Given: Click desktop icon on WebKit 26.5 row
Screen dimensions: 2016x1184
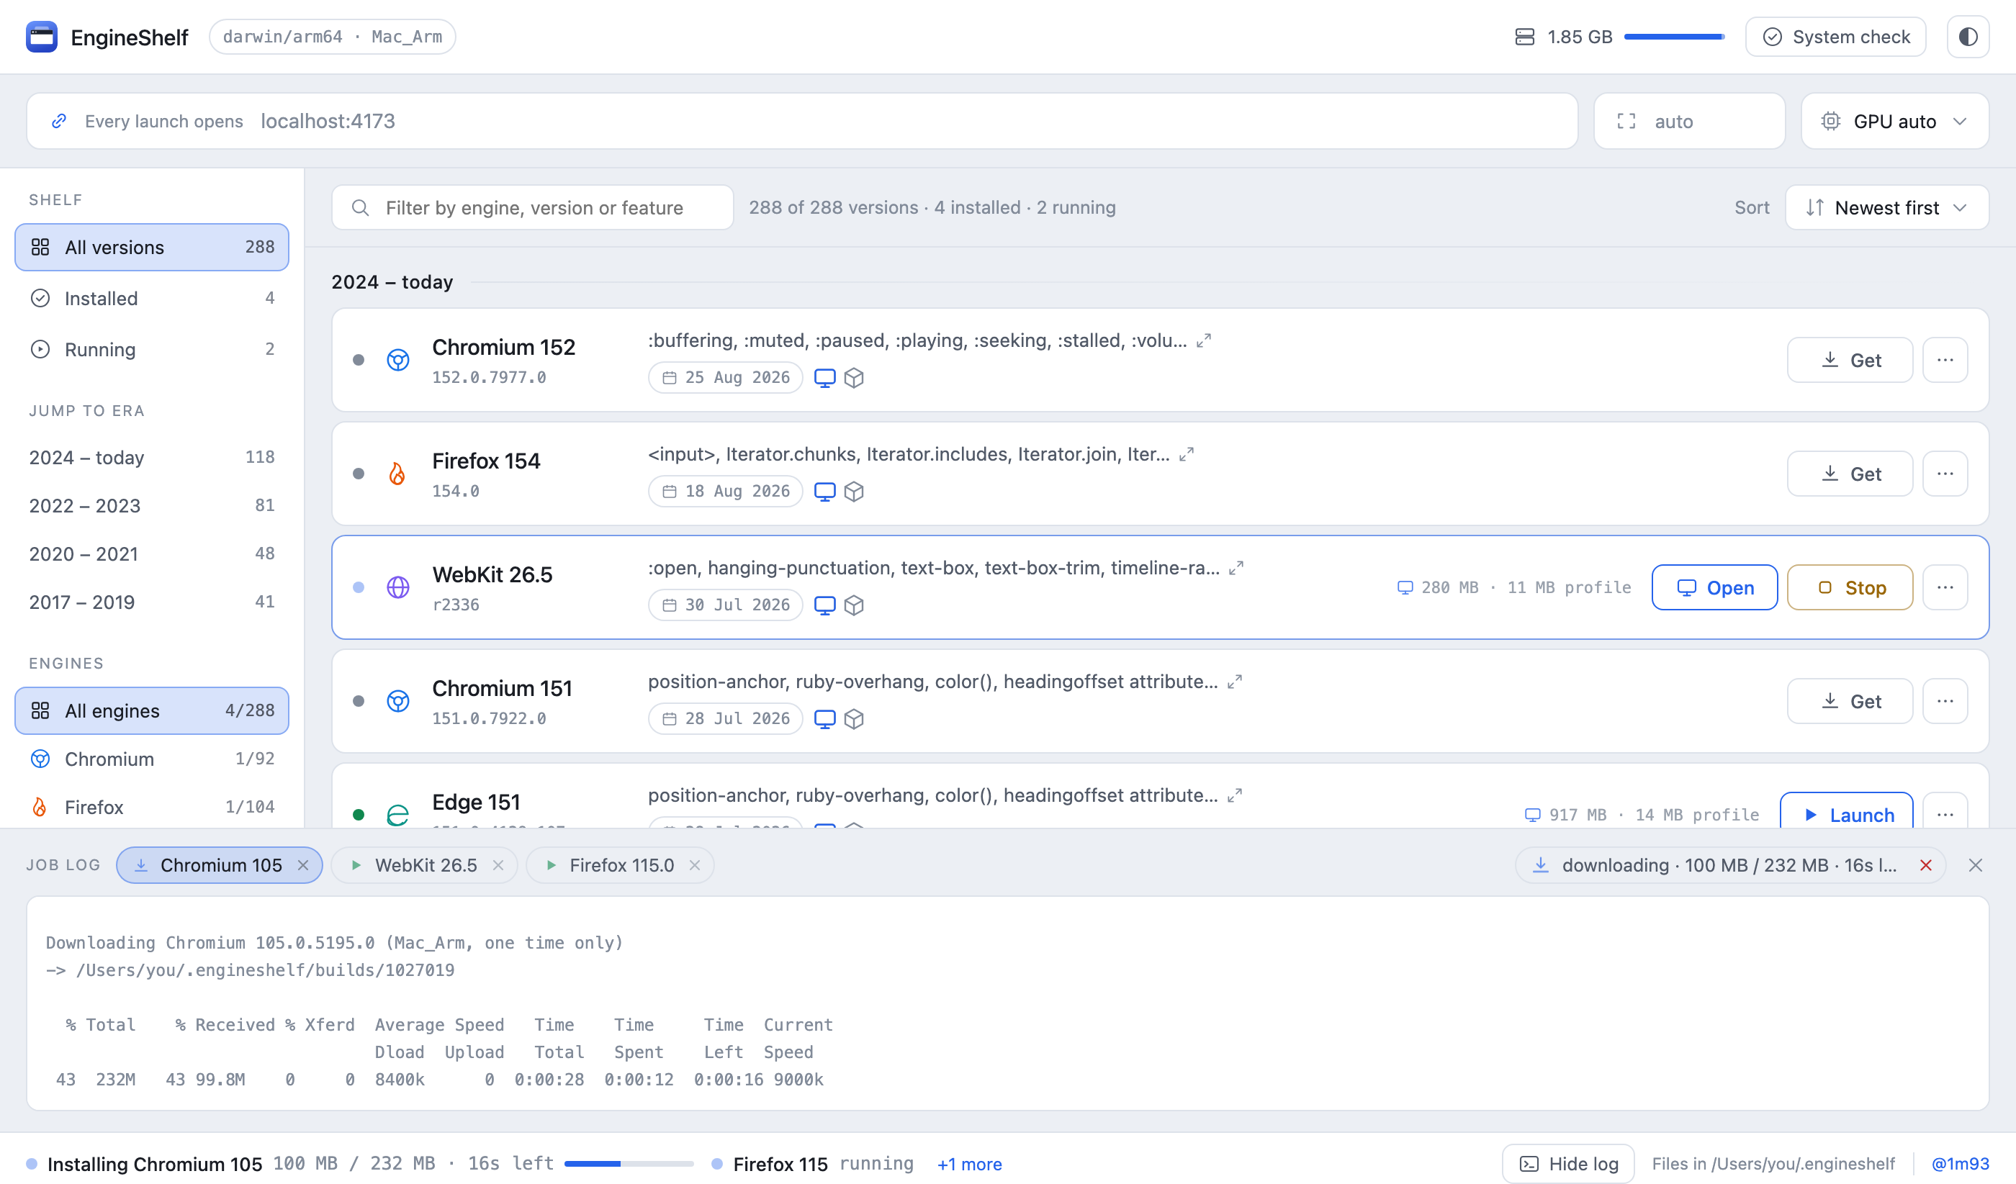Looking at the screenshot, I should click(x=824, y=605).
